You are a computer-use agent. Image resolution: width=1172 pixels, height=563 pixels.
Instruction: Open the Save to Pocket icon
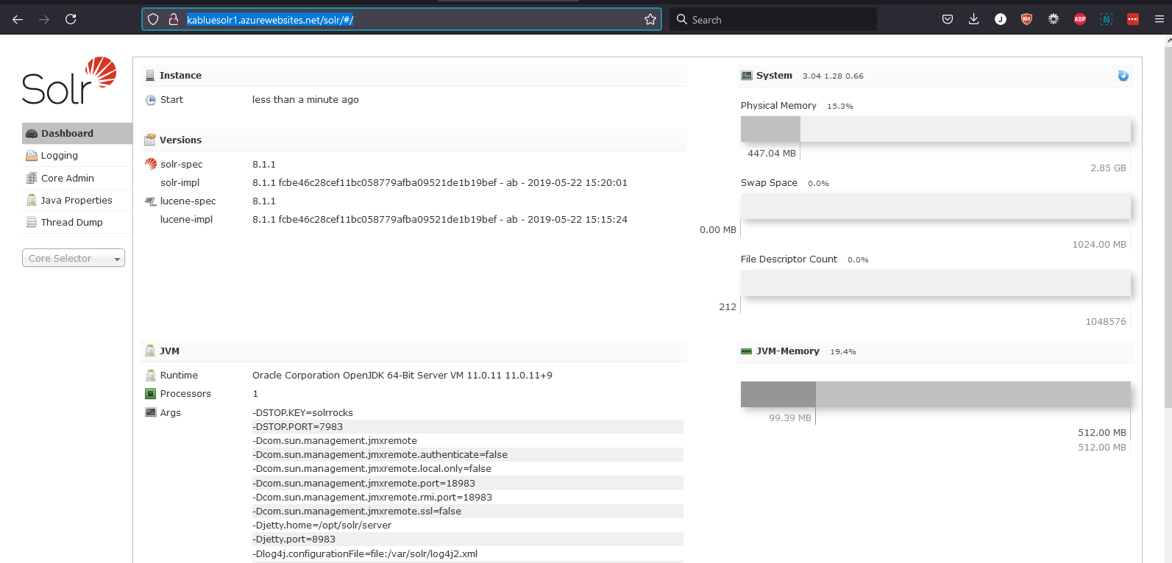pyautogui.click(x=948, y=20)
